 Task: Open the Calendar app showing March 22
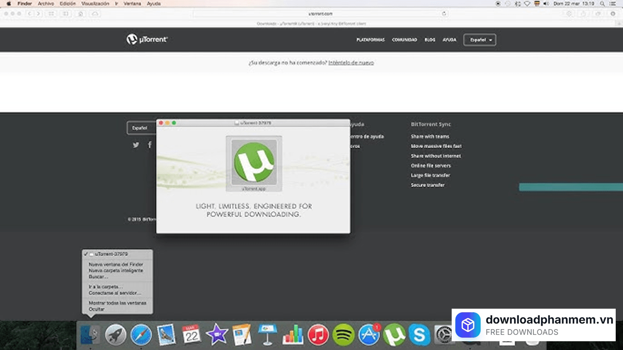coord(191,334)
